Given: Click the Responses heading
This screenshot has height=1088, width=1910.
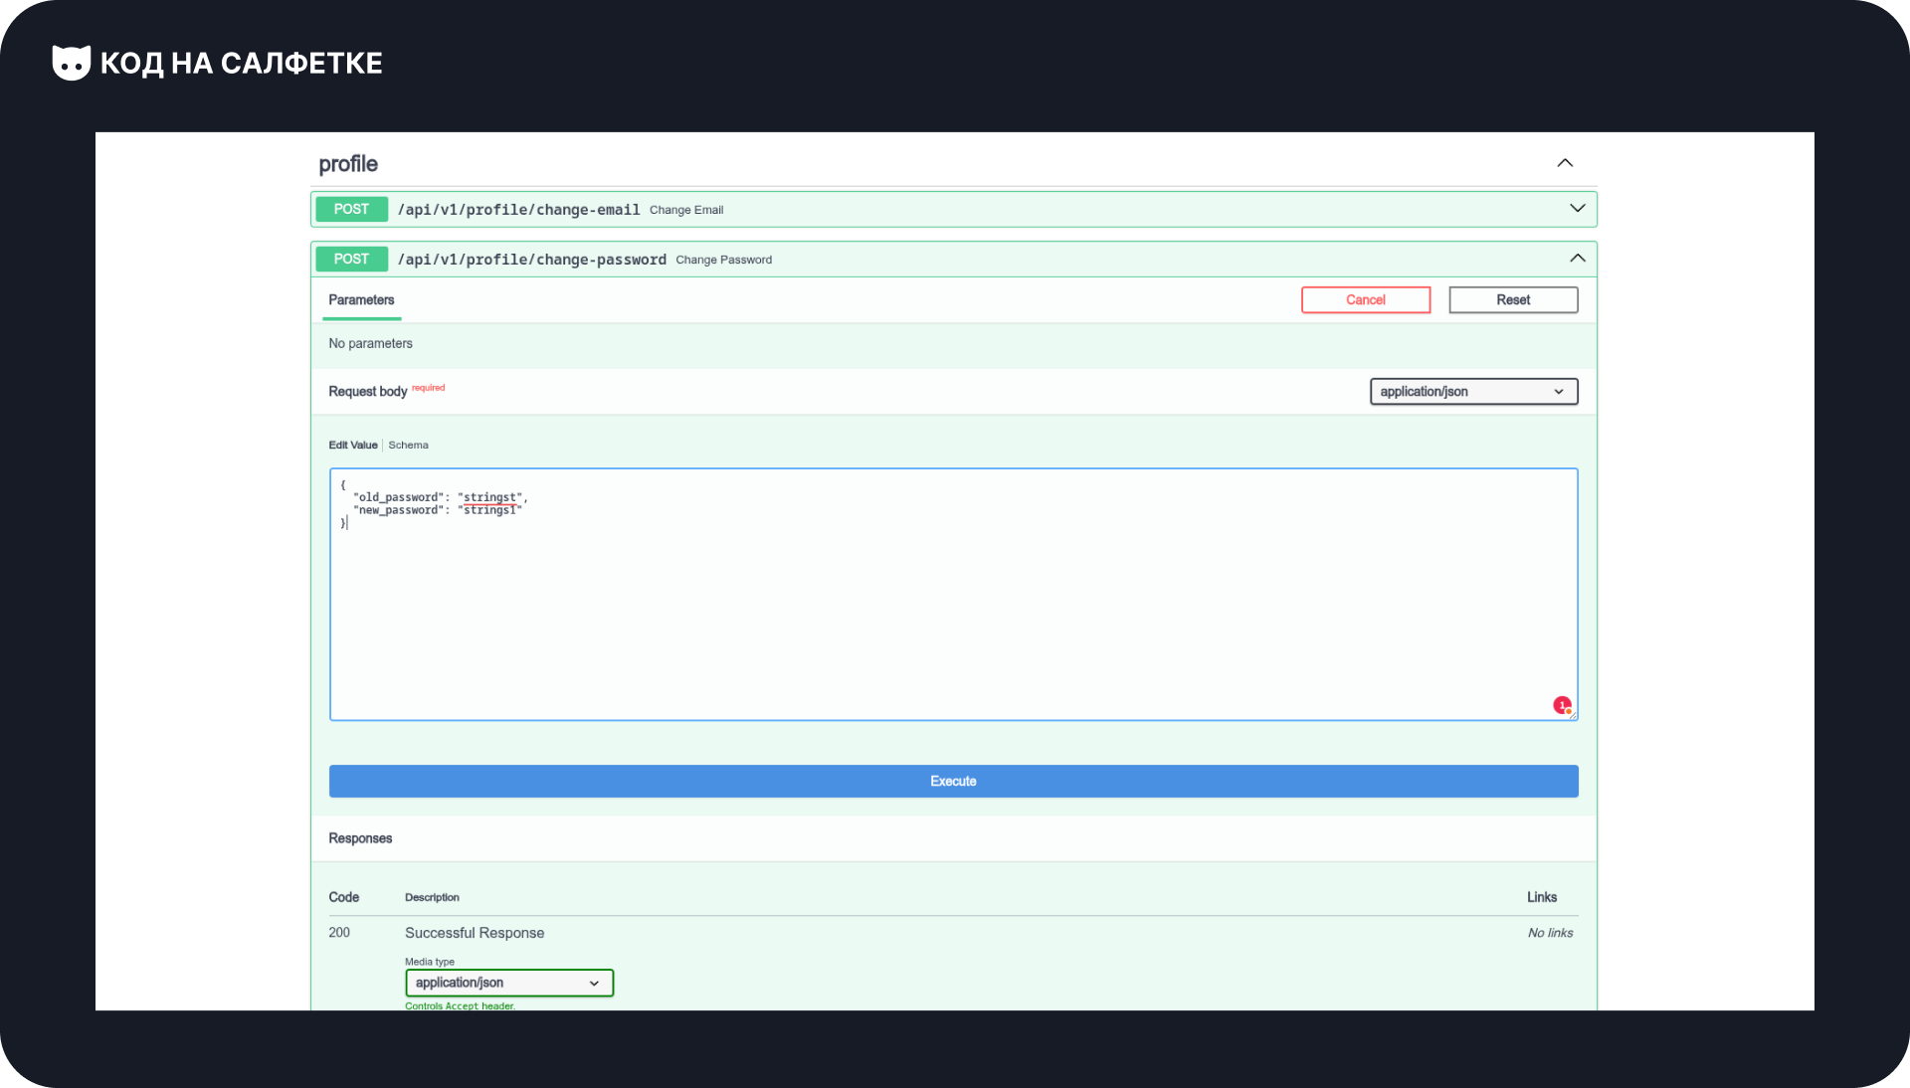Looking at the screenshot, I should pyautogui.click(x=360, y=839).
